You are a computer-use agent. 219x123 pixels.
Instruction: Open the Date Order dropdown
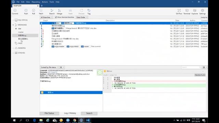(x=82, y=17)
